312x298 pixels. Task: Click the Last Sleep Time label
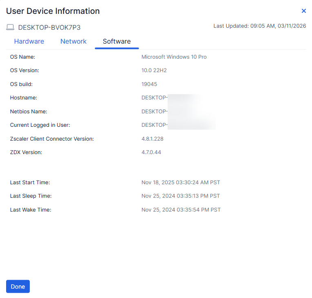pyautogui.click(x=31, y=196)
